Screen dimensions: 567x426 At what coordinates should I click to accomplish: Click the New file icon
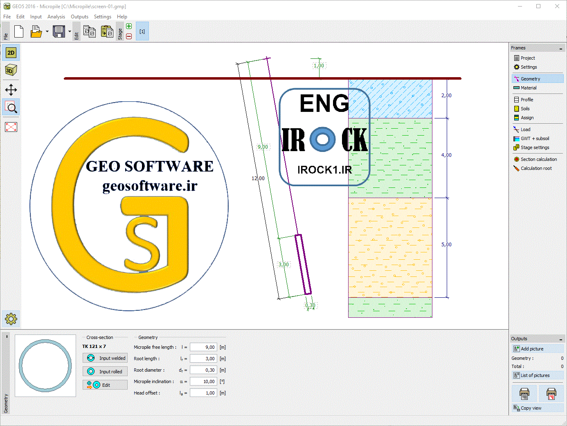click(x=19, y=31)
